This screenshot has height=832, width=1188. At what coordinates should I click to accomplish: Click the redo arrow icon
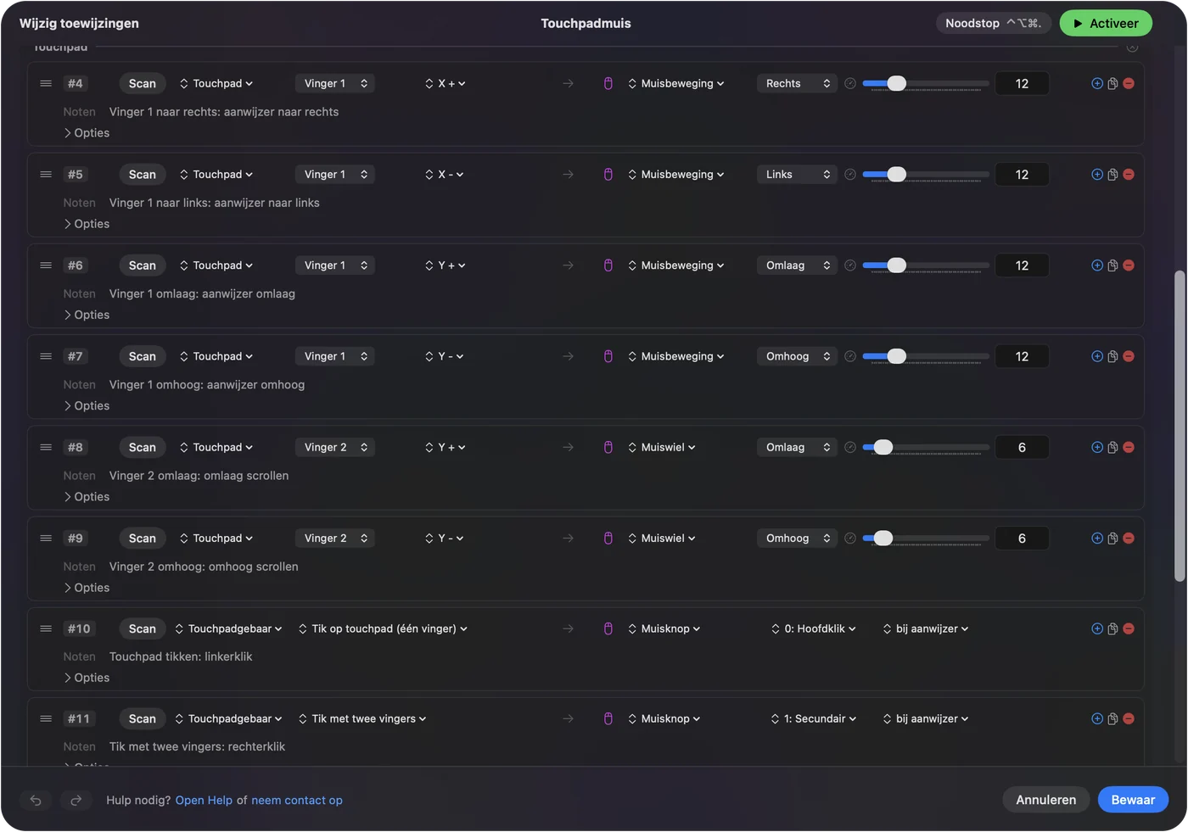click(x=76, y=800)
